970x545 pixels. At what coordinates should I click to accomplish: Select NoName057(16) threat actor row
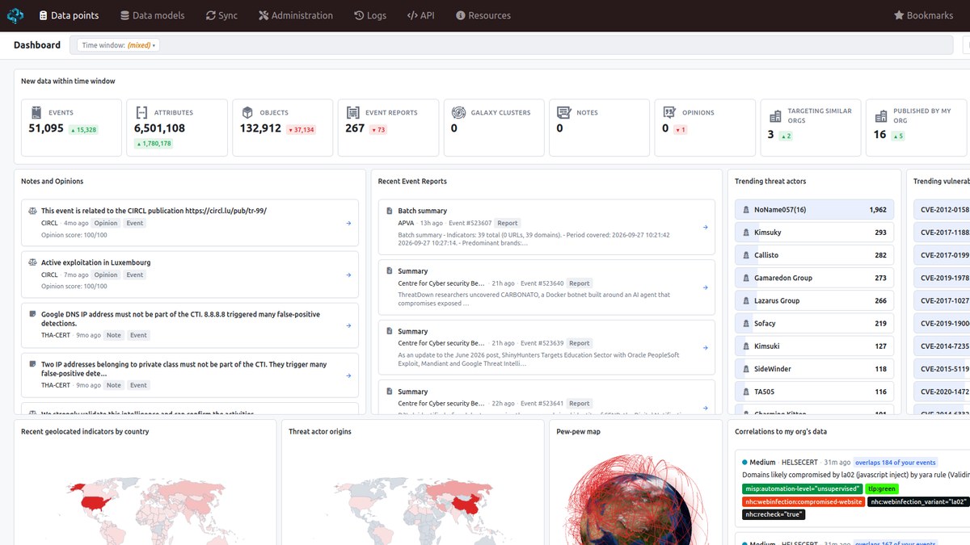point(814,210)
